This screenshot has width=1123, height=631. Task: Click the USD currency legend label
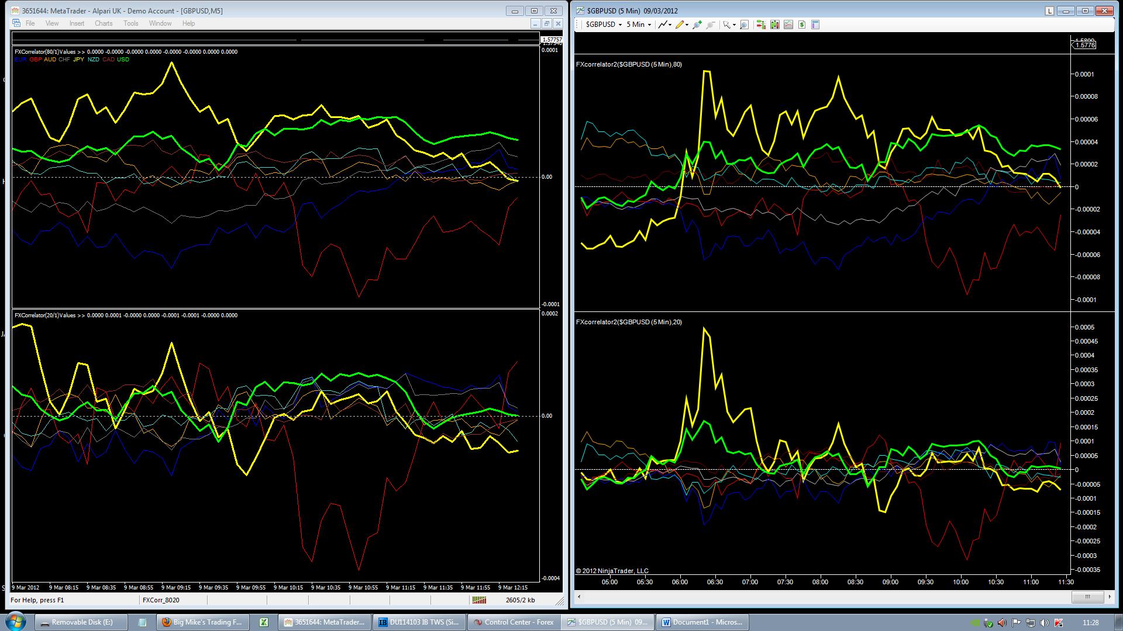click(123, 60)
